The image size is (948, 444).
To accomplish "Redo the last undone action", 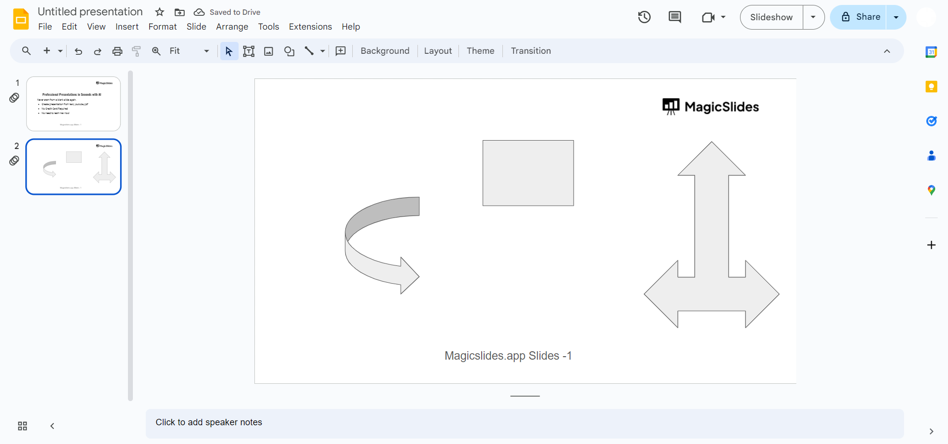I will coord(97,51).
